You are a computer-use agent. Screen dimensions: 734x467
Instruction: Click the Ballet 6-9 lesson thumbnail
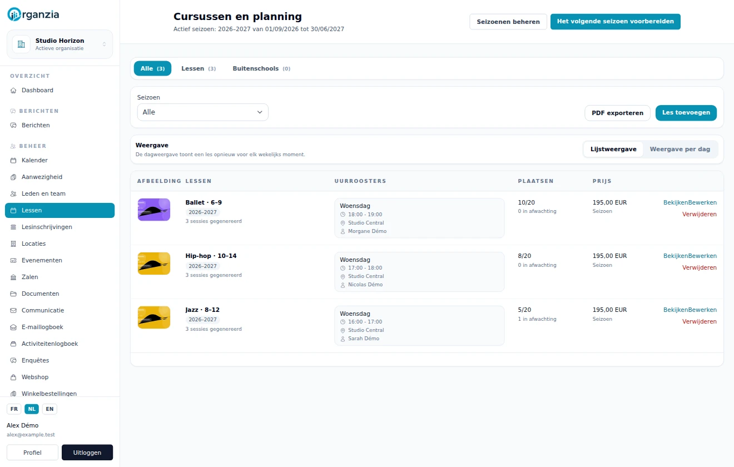click(154, 210)
